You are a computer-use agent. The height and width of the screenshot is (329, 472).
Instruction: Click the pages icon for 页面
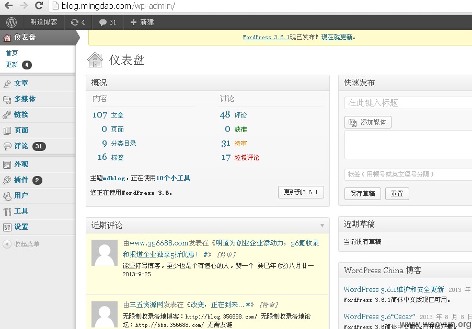7,131
